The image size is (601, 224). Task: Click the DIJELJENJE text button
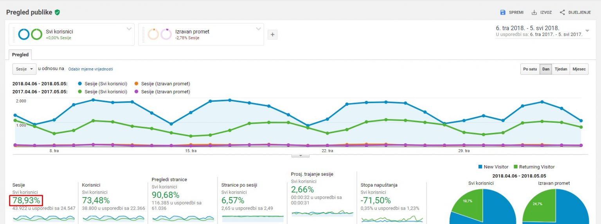pos(579,12)
